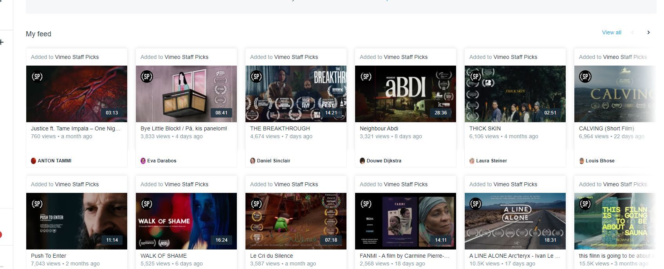Viewport: 664px width, 269px height.
Task: Open Louis Bhose's profile
Action: 600,161
